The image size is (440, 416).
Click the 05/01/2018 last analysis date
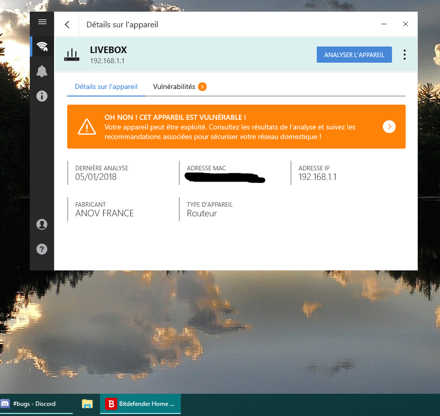pyautogui.click(x=95, y=177)
